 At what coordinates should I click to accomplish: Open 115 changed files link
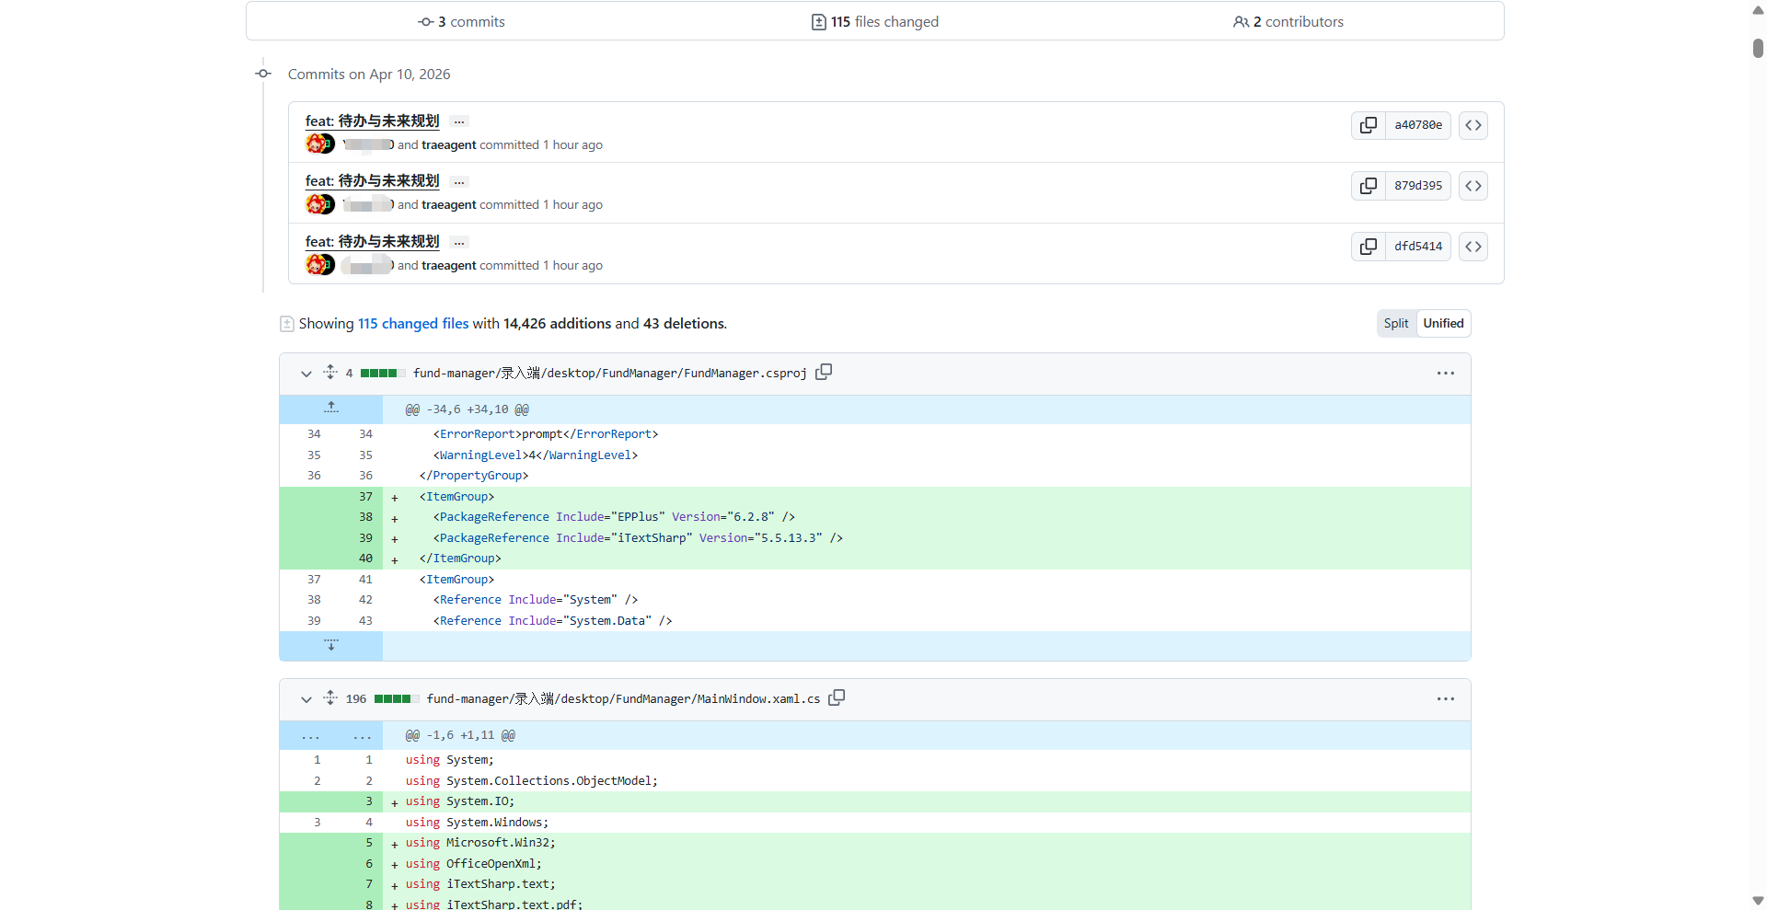coord(413,323)
